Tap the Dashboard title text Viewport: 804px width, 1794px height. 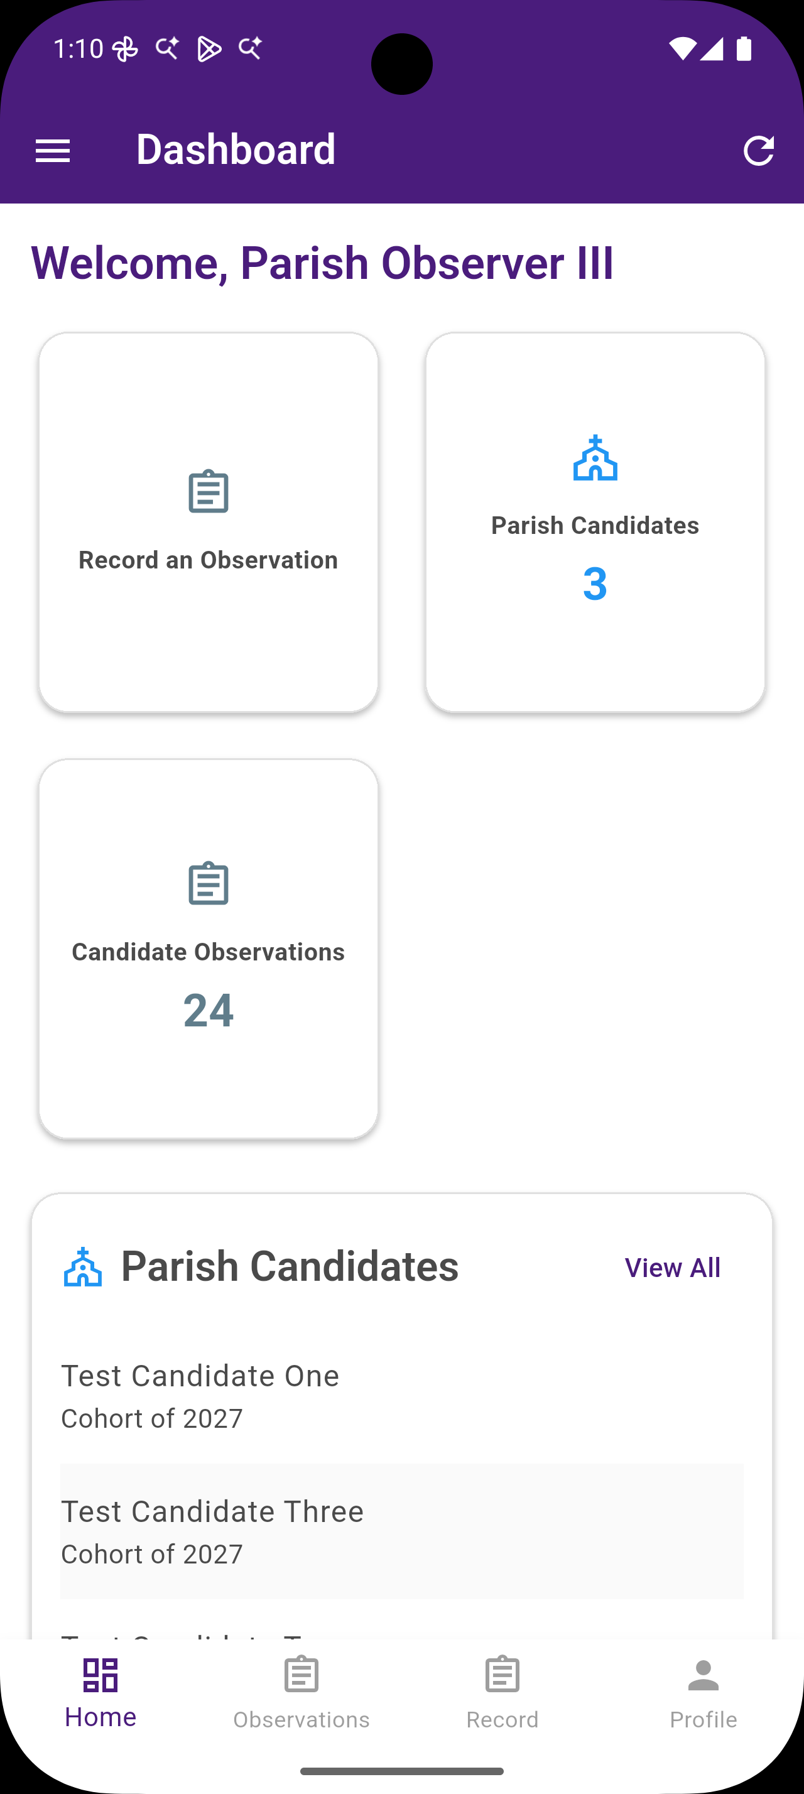click(236, 149)
